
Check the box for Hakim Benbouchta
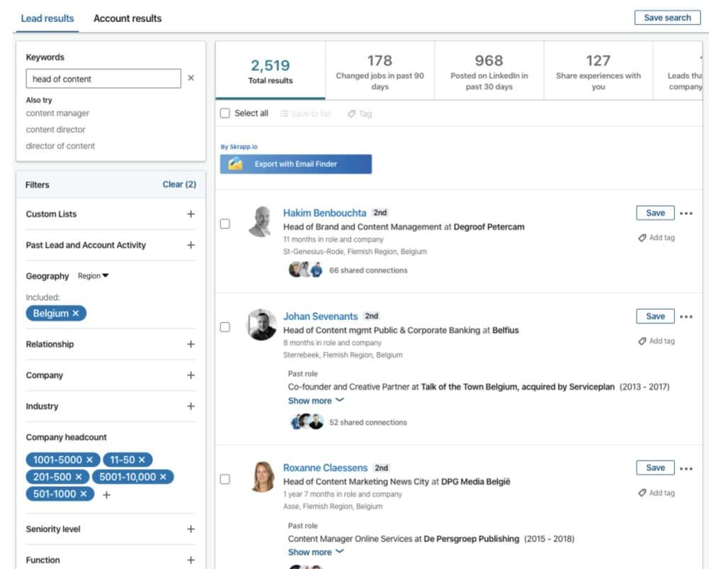tap(225, 224)
